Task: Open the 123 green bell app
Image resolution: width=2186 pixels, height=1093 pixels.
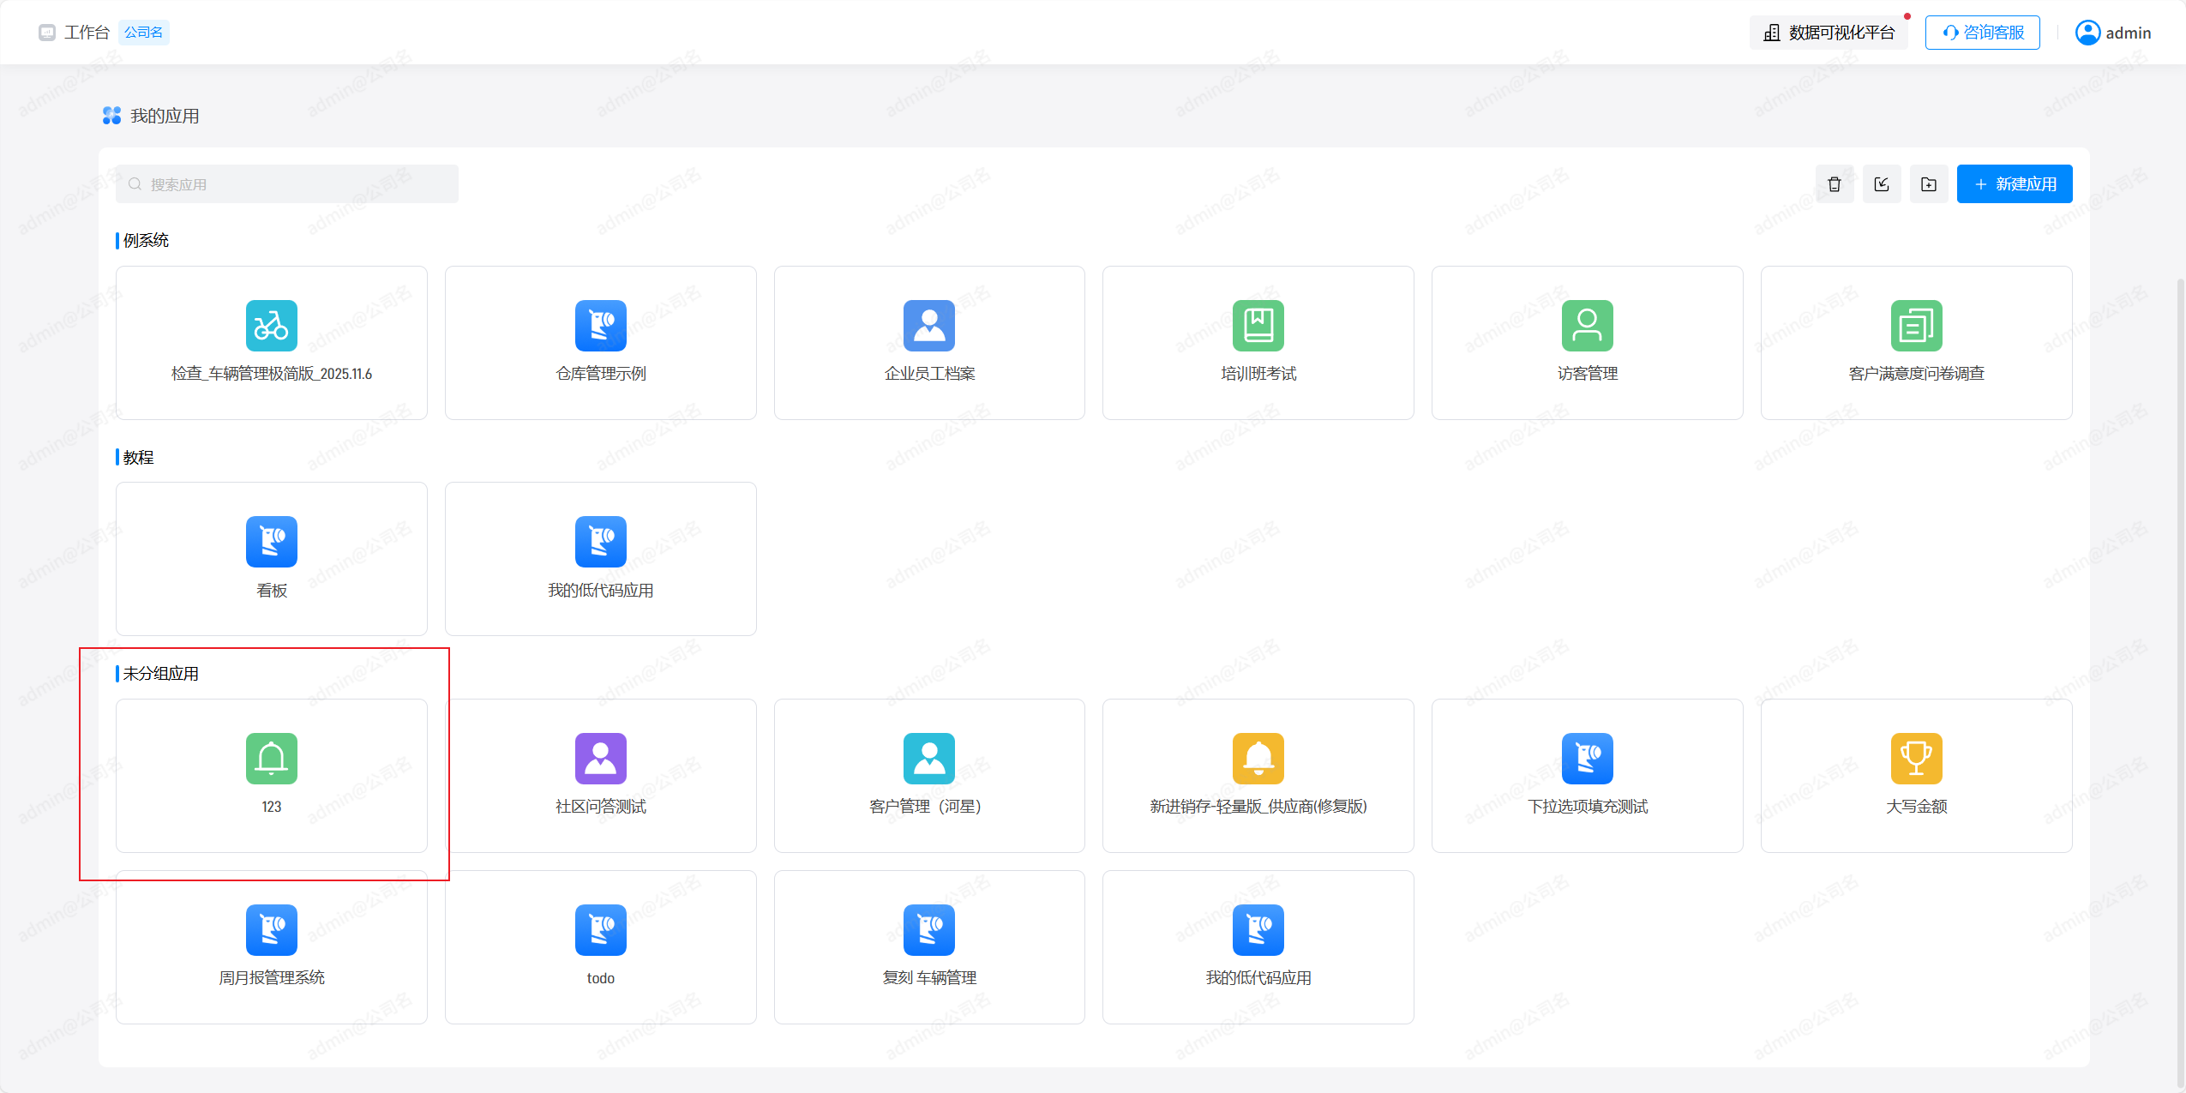Action: pyautogui.click(x=271, y=759)
